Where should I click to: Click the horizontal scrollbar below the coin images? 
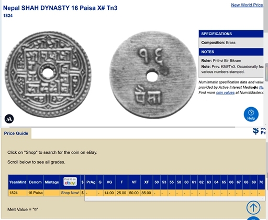pos(122,127)
